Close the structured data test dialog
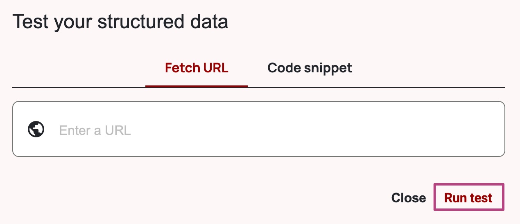This screenshot has height=224, width=520. [x=408, y=198]
